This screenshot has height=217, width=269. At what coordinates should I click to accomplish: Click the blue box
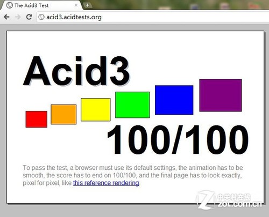(174, 100)
